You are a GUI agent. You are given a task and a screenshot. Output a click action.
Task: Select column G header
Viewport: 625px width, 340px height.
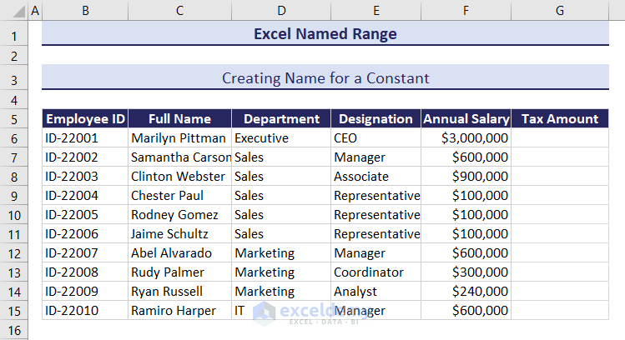559,10
